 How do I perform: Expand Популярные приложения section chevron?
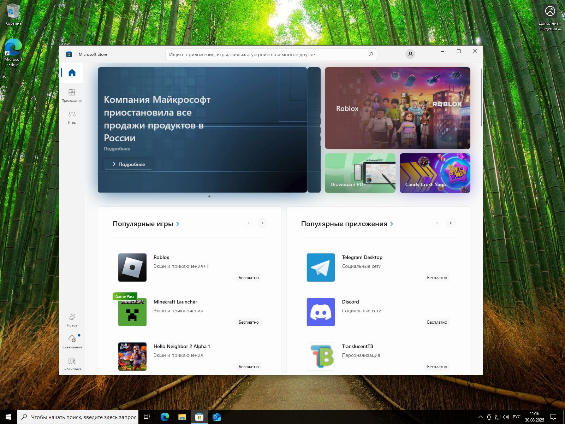point(392,224)
